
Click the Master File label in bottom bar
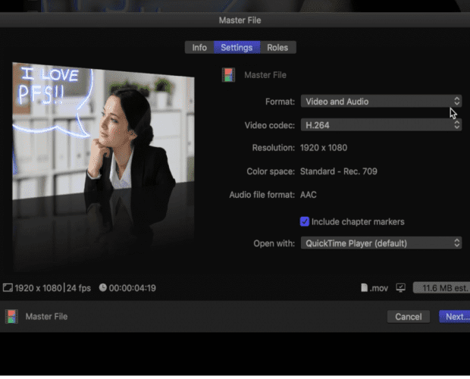(x=46, y=316)
